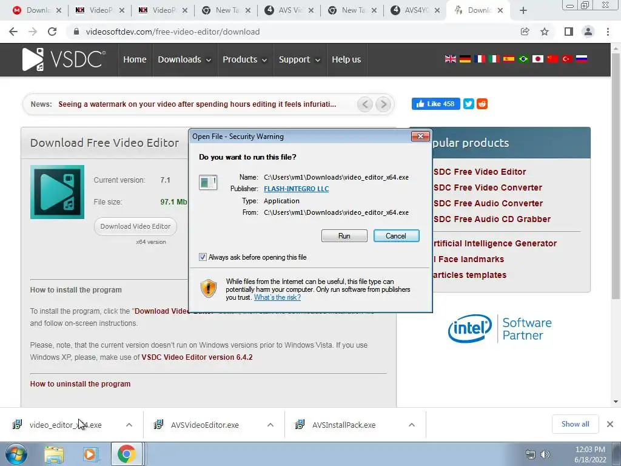Select the Japanese language flag
Image resolution: width=621 pixels, height=466 pixels.
click(x=537, y=59)
